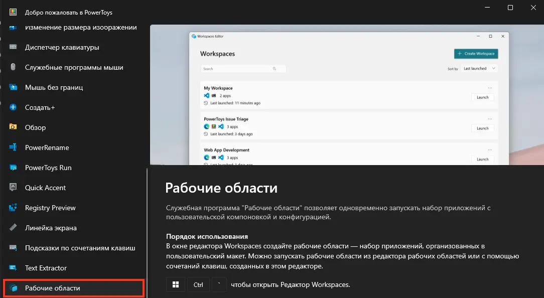Click Launch for Web App Development in preview
This screenshot has width=544, height=298.
point(483,159)
